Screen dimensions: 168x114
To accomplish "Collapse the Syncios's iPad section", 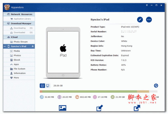I will [x=4, y=46].
